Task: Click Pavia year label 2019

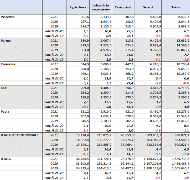Action: (54, 121)
